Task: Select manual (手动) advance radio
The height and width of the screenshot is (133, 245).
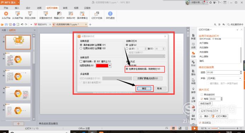Action: click(x=127, y=65)
